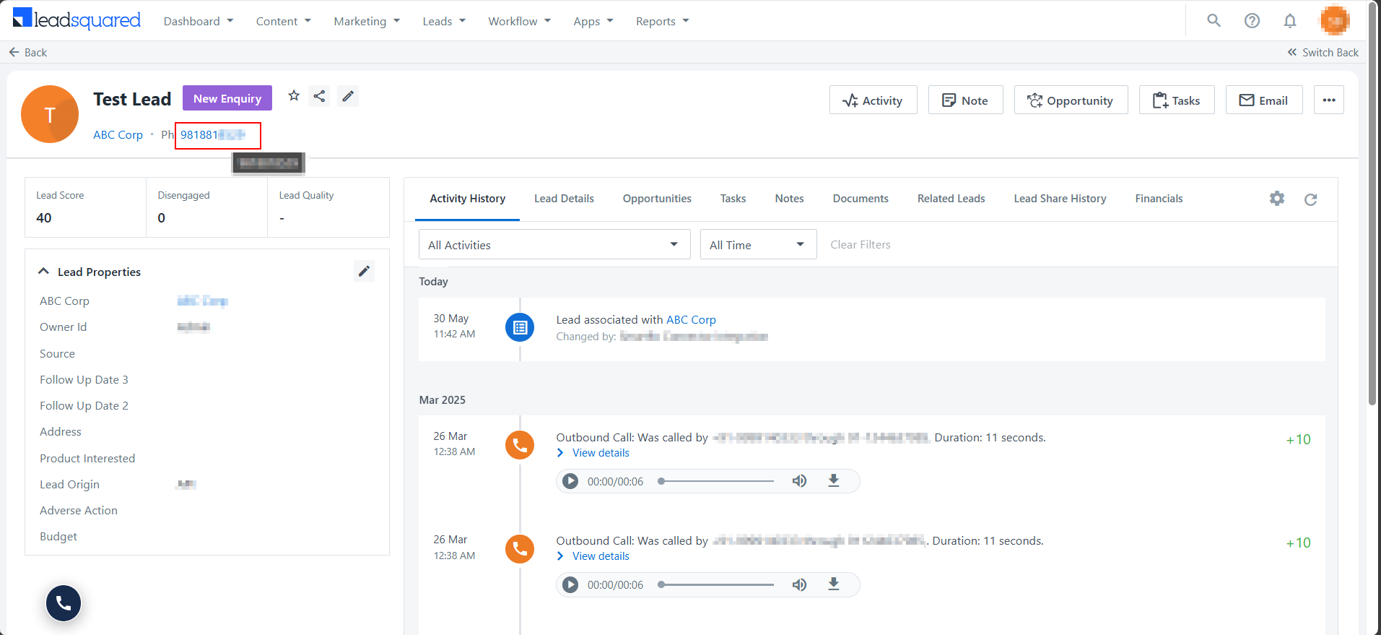Switch to the Documents tab
Screen dimensions: 1381x635
click(x=861, y=199)
